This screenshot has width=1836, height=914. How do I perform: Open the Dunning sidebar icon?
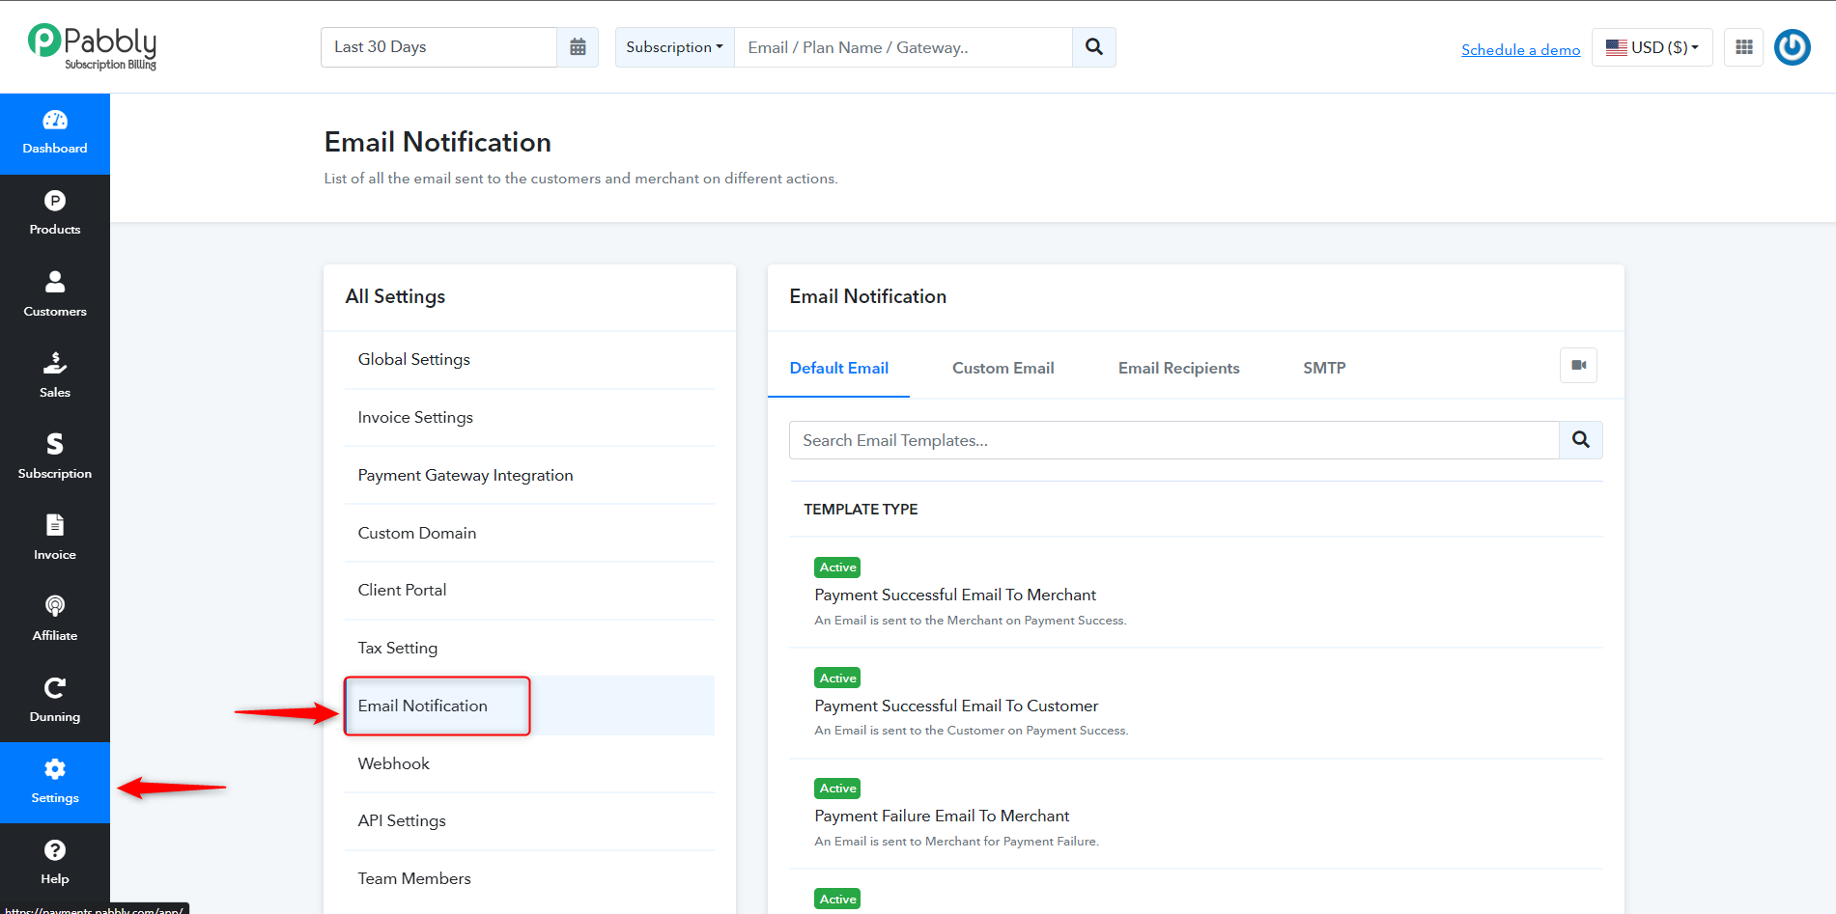point(55,702)
